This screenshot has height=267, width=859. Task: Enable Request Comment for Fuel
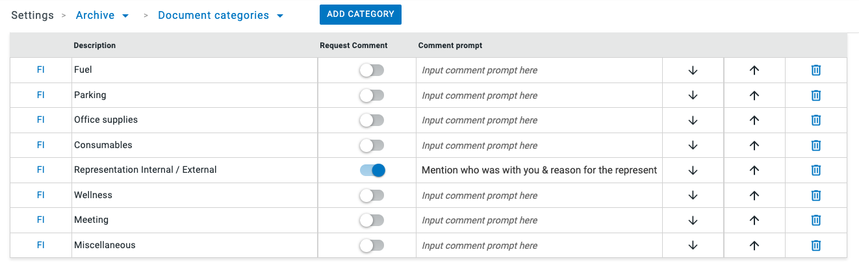click(372, 70)
